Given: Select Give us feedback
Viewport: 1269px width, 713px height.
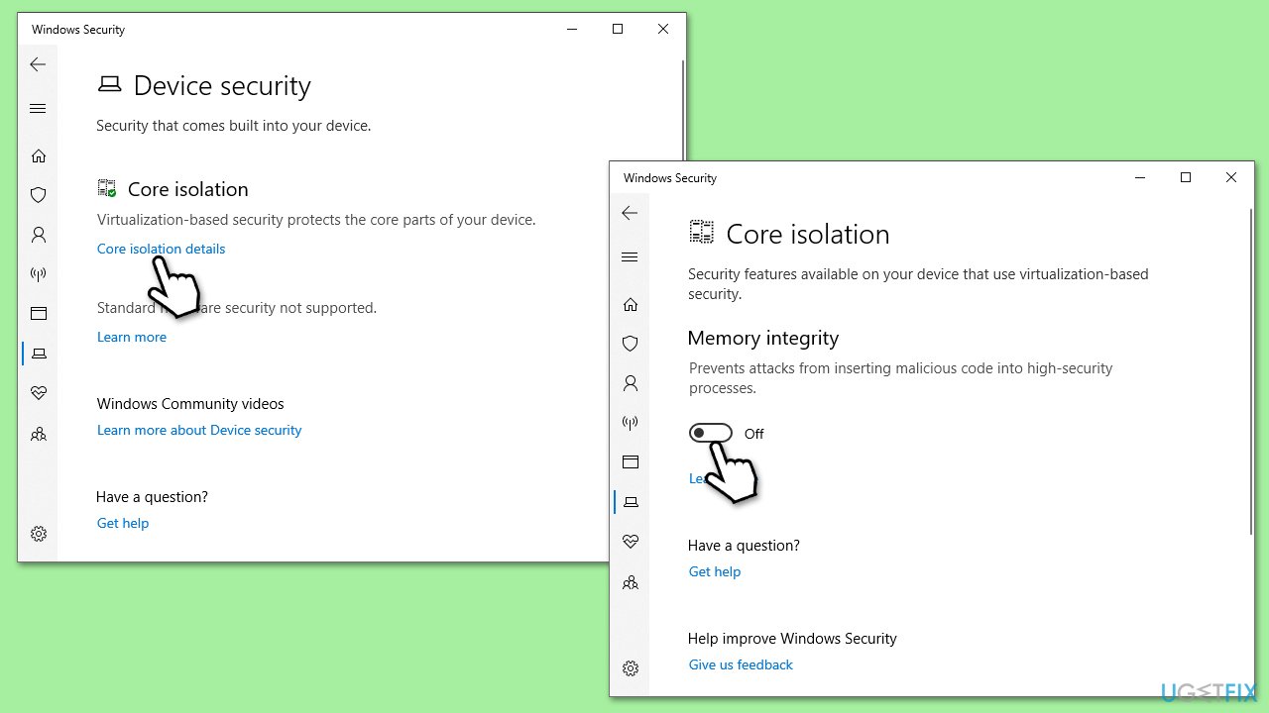Looking at the screenshot, I should click(741, 664).
